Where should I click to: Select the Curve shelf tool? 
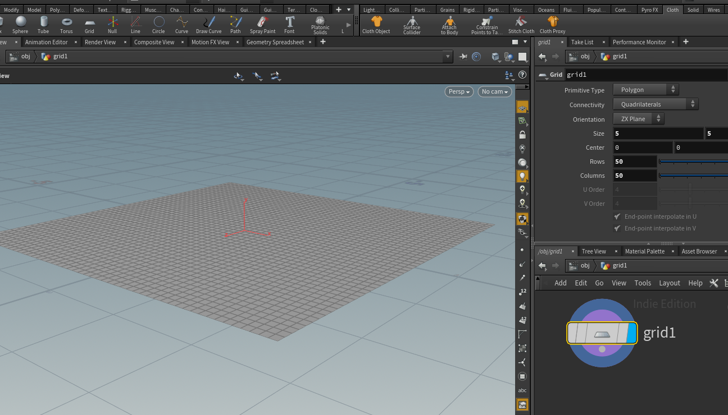pos(181,24)
